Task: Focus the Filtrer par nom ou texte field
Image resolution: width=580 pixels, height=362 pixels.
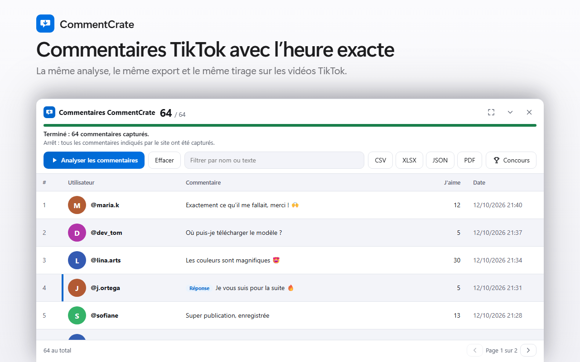Action: tap(274, 160)
